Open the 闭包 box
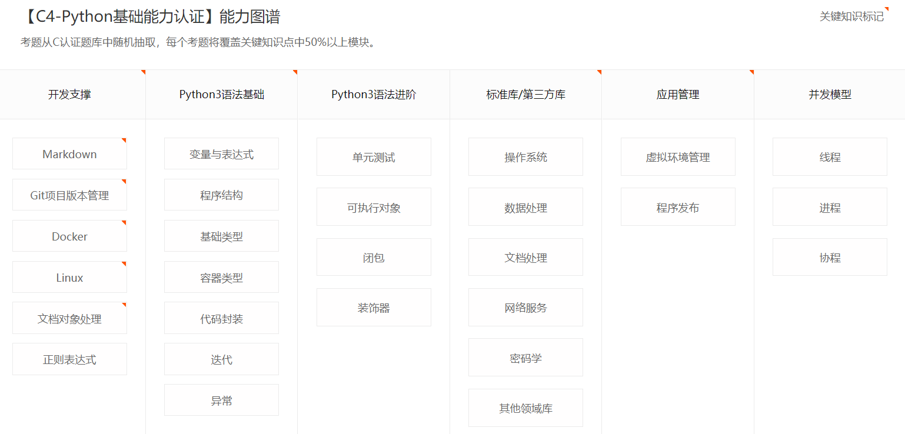Screen dimensions: 905x434 (x=374, y=258)
